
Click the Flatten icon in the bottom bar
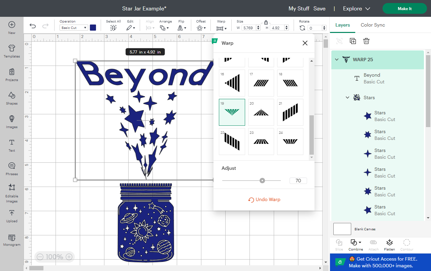(389, 244)
